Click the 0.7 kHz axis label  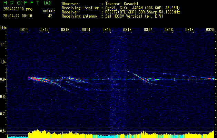[x=3, y=114]
